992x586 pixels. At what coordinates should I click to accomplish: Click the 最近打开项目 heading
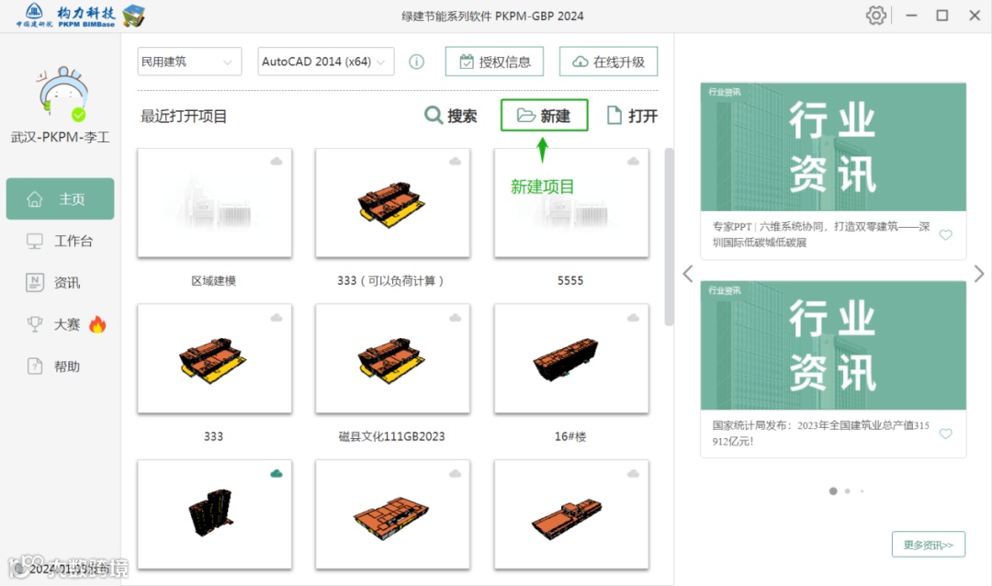tap(184, 117)
